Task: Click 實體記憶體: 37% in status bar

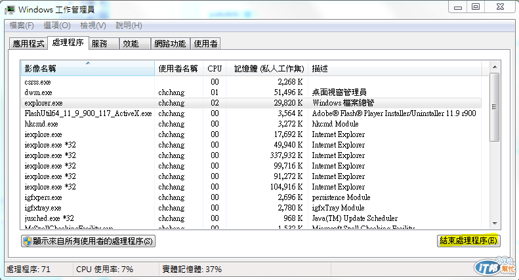Action: tap(192, 270)
